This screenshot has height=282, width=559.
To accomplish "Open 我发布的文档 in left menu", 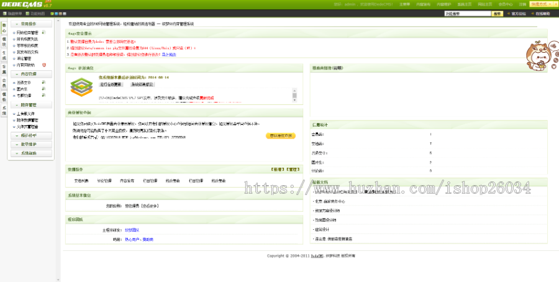I will 27,52.
